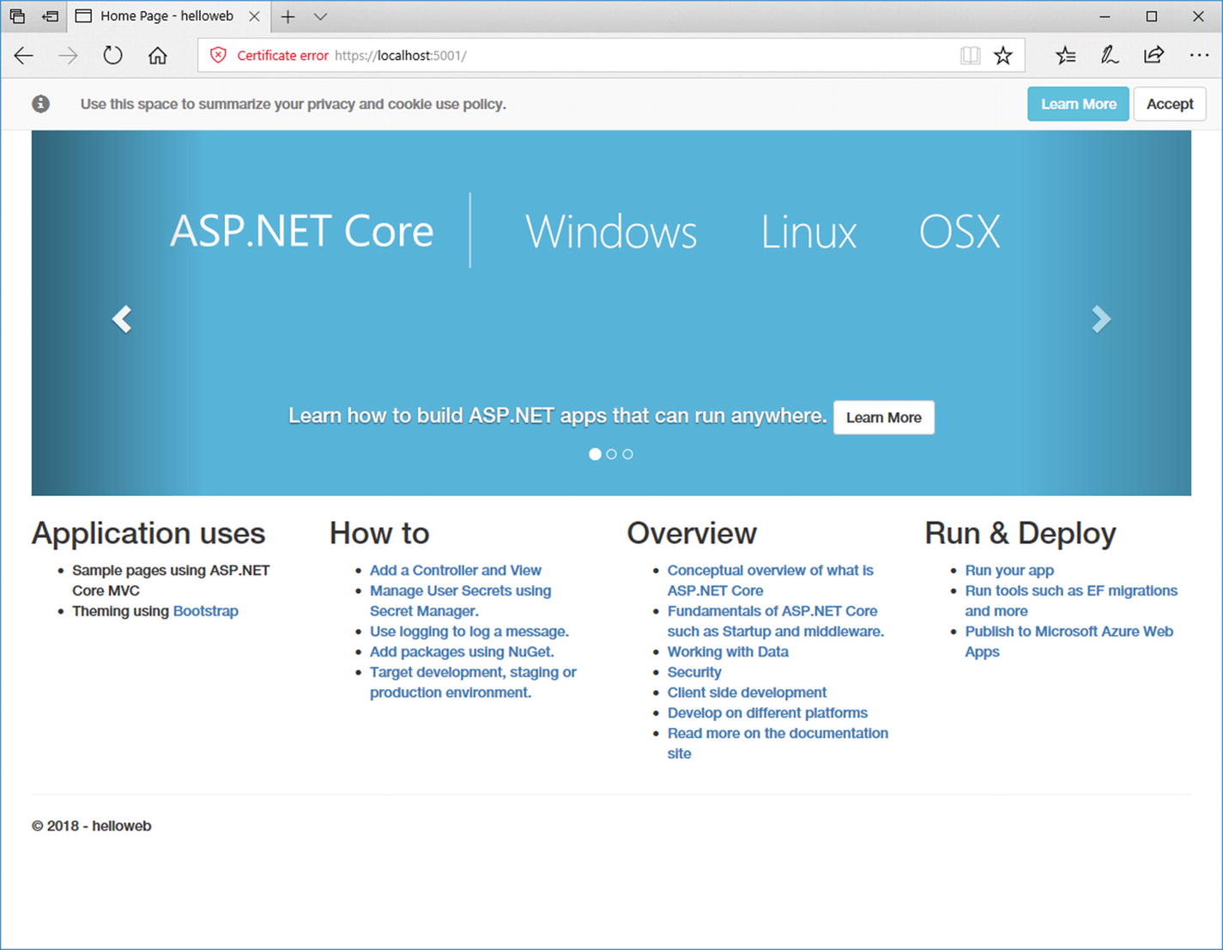Open the Favorites hub icon

(x=1065, y=56)
